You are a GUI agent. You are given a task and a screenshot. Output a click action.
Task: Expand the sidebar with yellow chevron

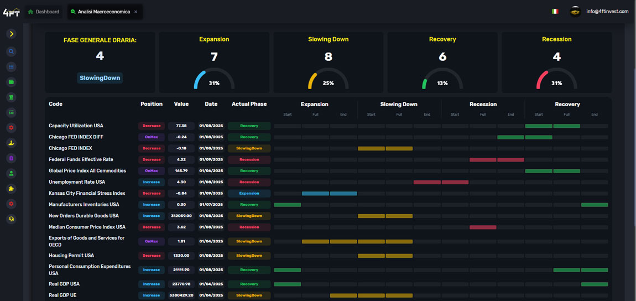(x=11, y=34)
